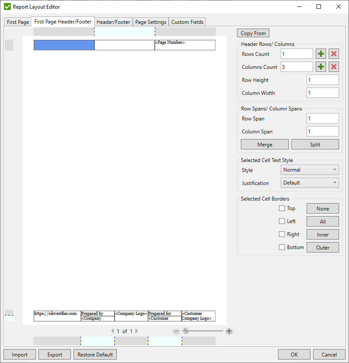The height and width of the screenshot is (363, 349).
Task: Click Restore Default to reset the layout
Action: (95, 354)
